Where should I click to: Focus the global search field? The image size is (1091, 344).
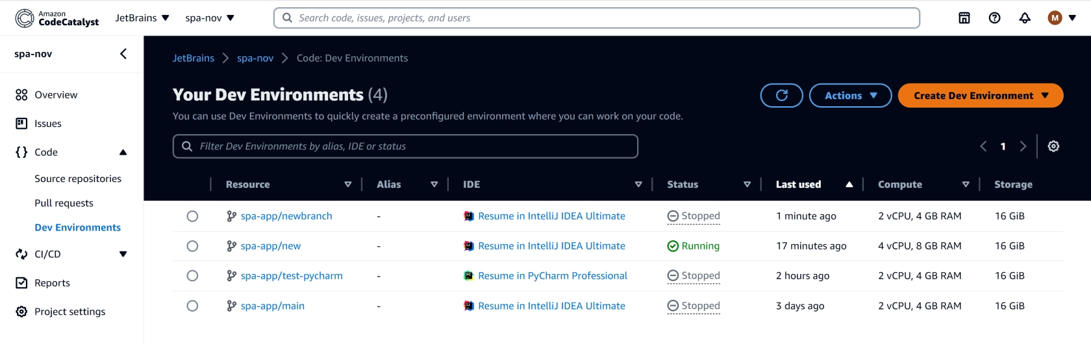597,18
